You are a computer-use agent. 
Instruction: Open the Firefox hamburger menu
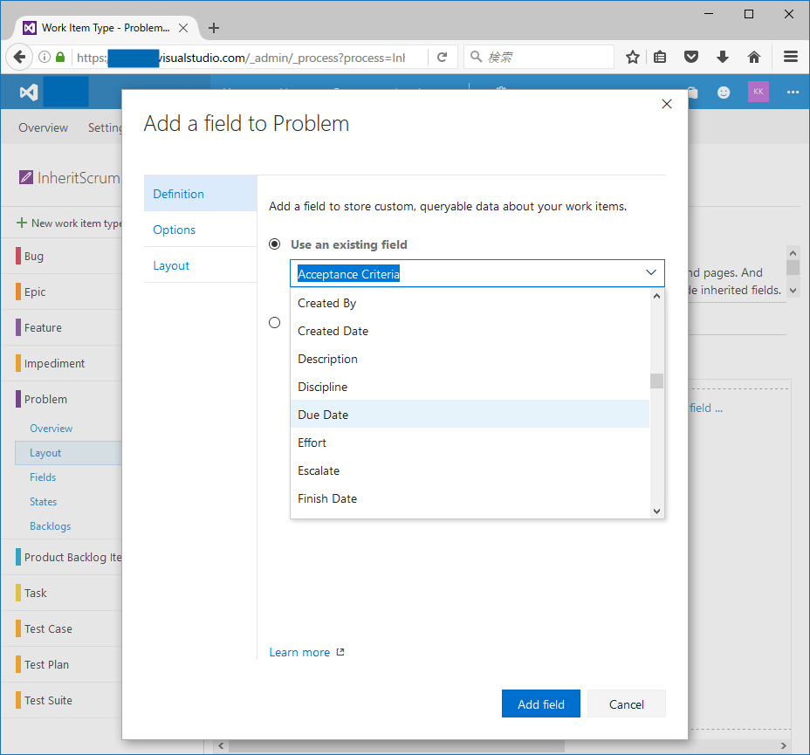click(x=791, y=57)
